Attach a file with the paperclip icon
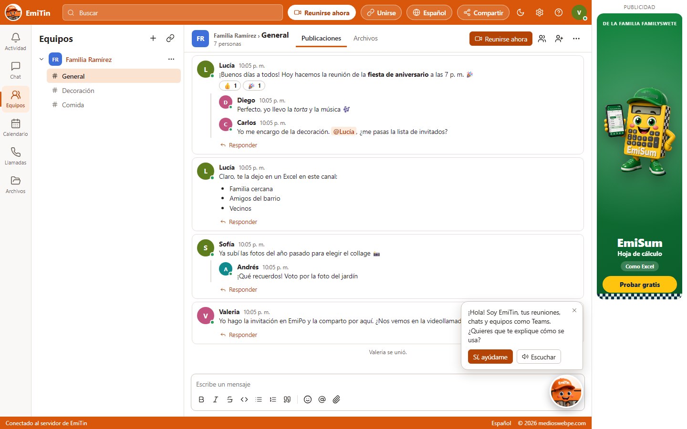 coord(336,399)
